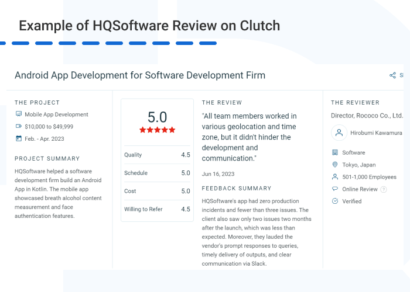Click the checkmark icon next to Verified
The height and width of the screenshot is (292, 410).
pos(335,201)
